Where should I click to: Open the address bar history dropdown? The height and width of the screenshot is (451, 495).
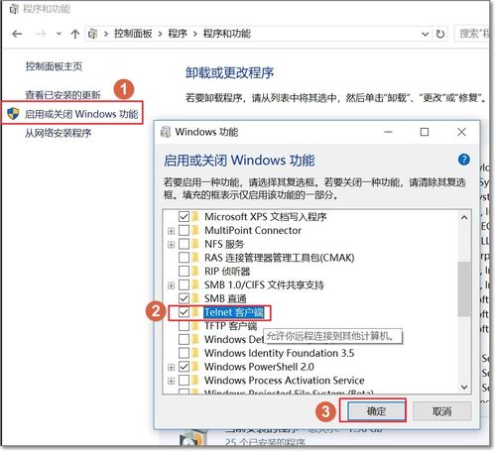coord(425,34)
